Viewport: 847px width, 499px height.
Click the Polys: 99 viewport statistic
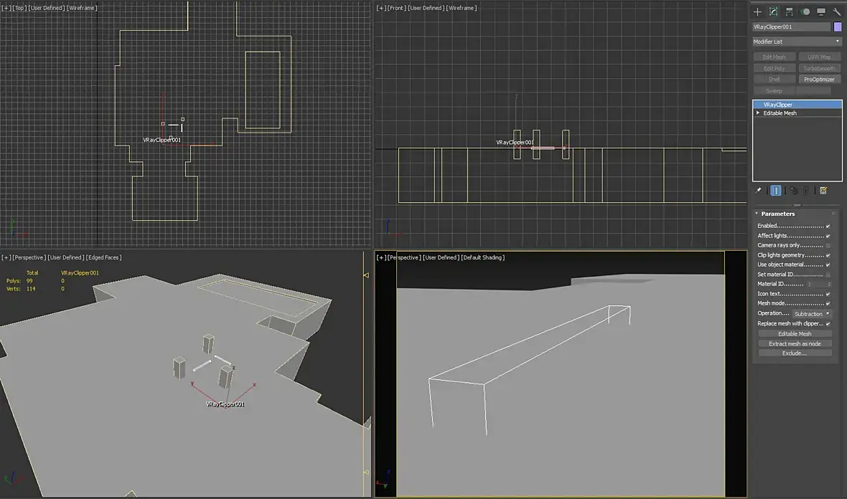pyautogui.click(x=19, y=281)
